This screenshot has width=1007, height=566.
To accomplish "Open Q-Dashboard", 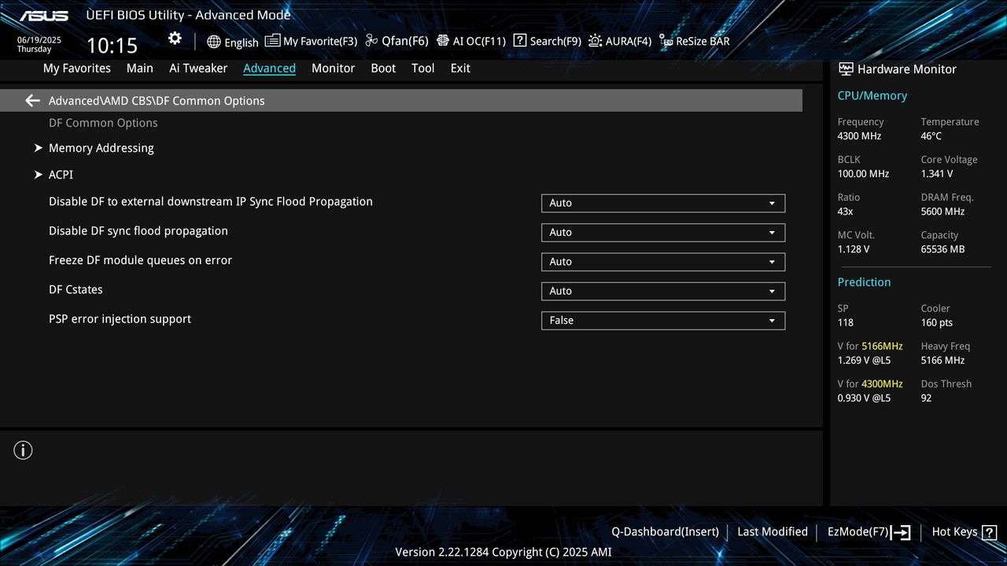I will pyautogui.click(x=665, y=531).
